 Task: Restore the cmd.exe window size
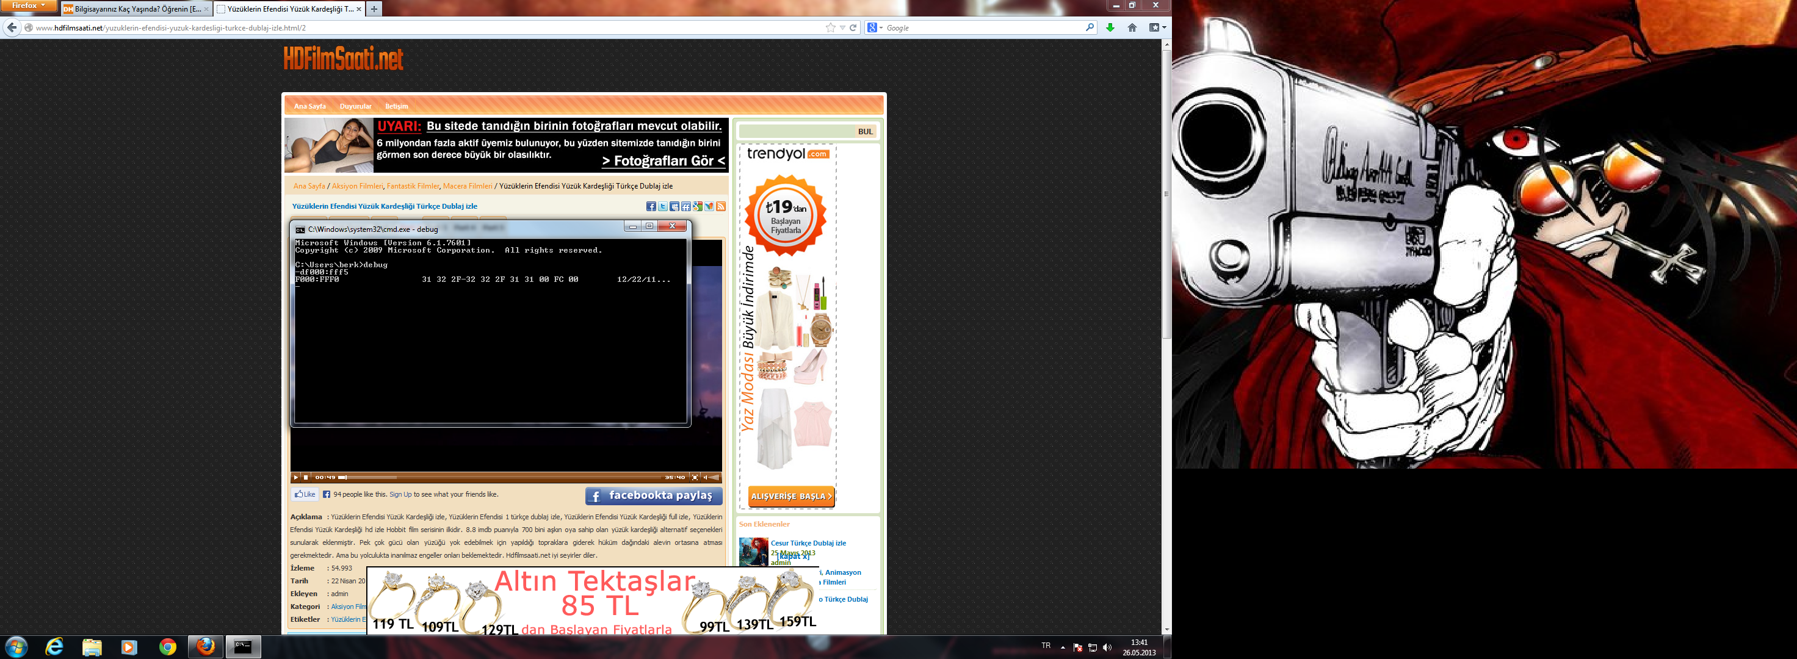[649, 226]
